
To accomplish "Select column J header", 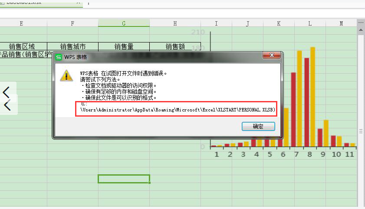I will 247,23.
